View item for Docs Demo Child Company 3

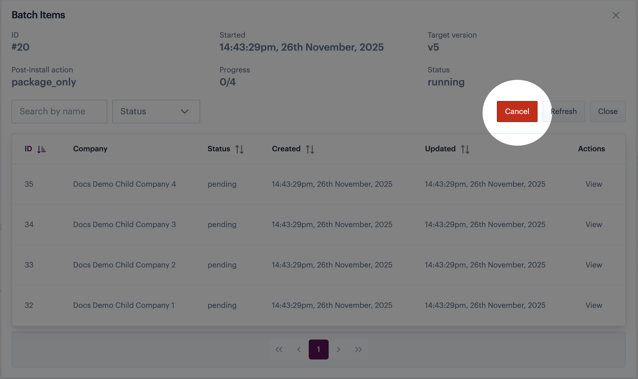point(594,225)
